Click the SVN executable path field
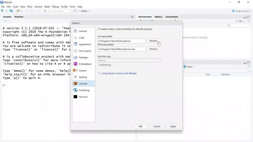The width and height of the screenshot is (253, 142). pos(122,49)
